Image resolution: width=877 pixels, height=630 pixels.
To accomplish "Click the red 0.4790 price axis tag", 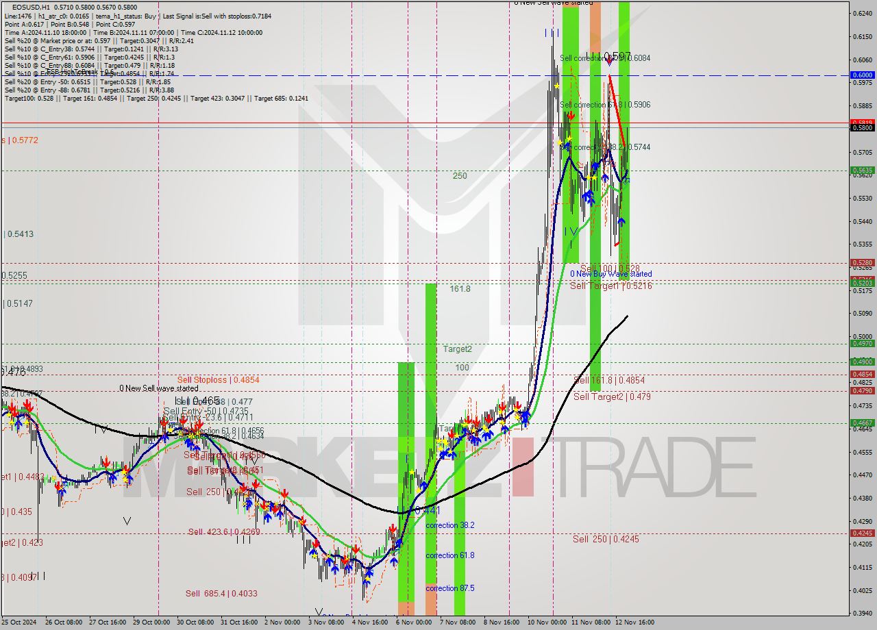I will (x=862, y=390).
